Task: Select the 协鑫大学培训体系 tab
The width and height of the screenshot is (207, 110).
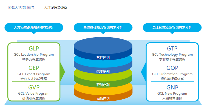Action: tap(21, 7)
